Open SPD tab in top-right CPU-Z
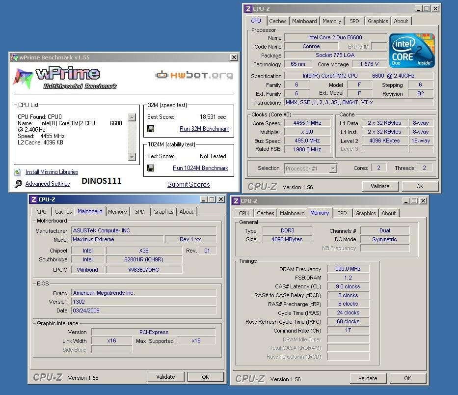The width and height of the screenshot is (458, 395). [x=354, y=21]
